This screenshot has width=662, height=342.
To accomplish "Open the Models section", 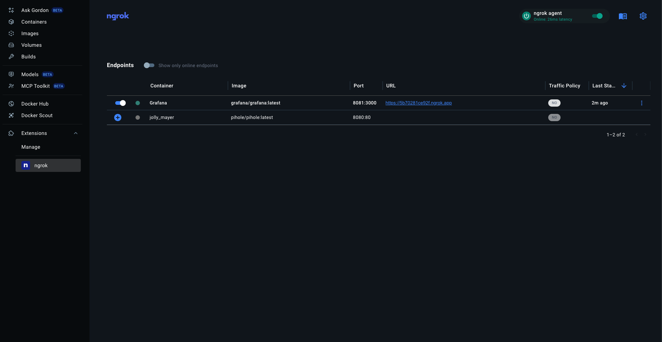I will click(x=30, y=74).
